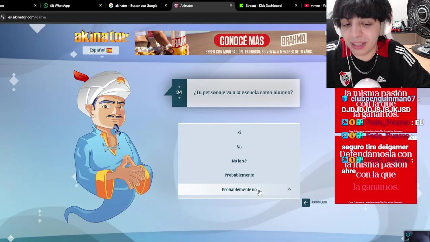This screenshot has height=242, width=430.
Task: Click the Akinator logo
Action: 102,37
